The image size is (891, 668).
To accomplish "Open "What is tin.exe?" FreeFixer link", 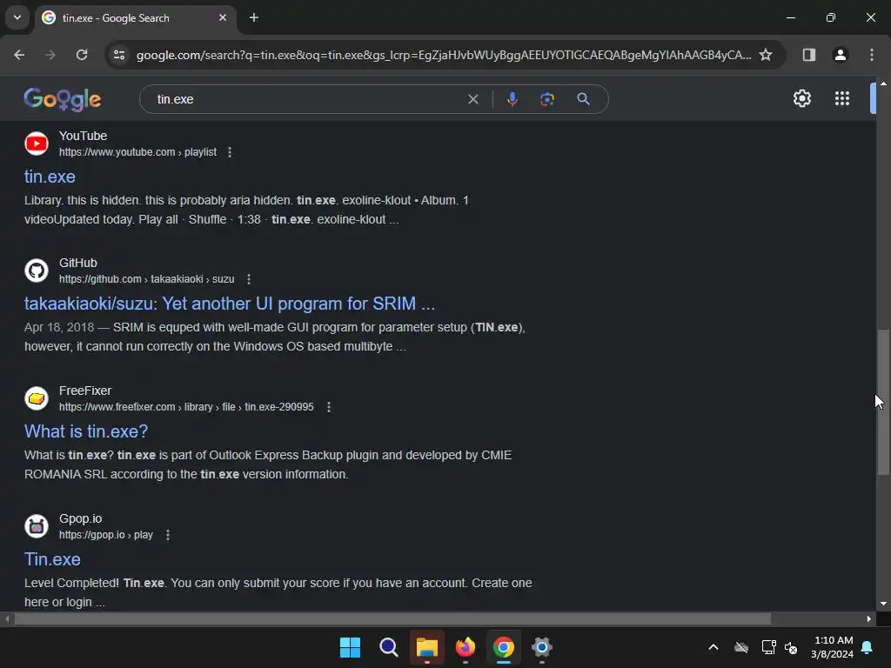I will click(x=86, y=431).
